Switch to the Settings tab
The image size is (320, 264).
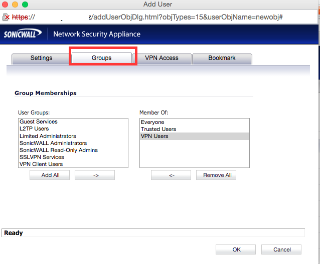[x=41, y=59]
